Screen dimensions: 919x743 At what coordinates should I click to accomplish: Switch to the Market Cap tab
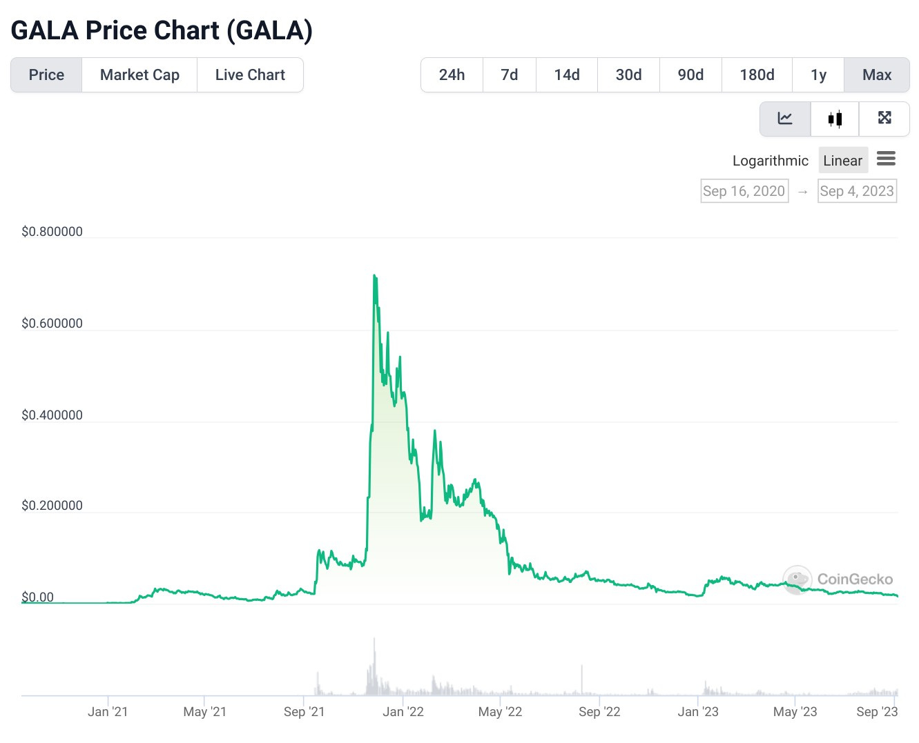click(x=139, y=75)
